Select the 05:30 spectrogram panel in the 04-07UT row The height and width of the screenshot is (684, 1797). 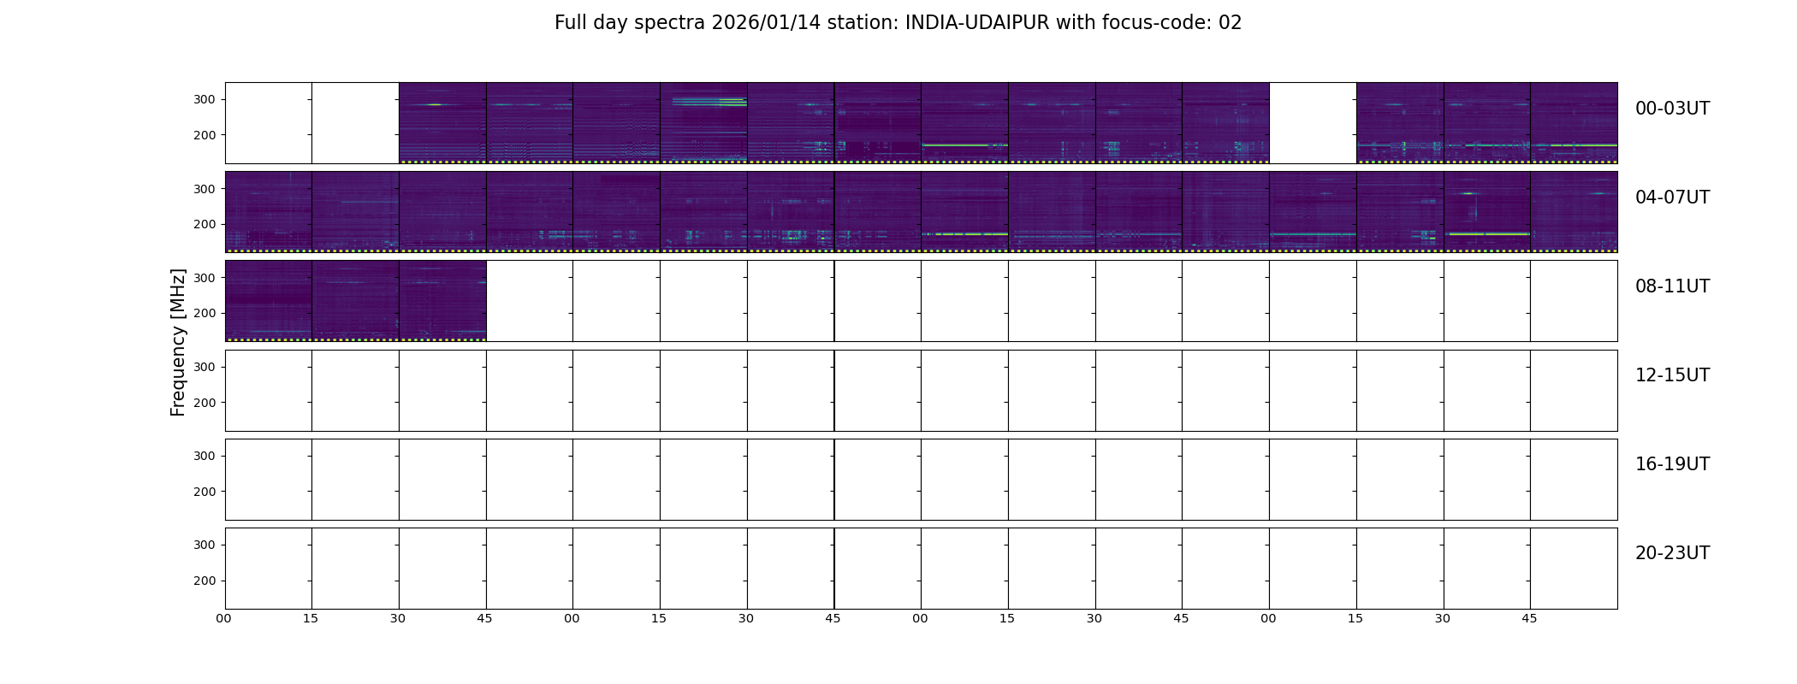791,212
